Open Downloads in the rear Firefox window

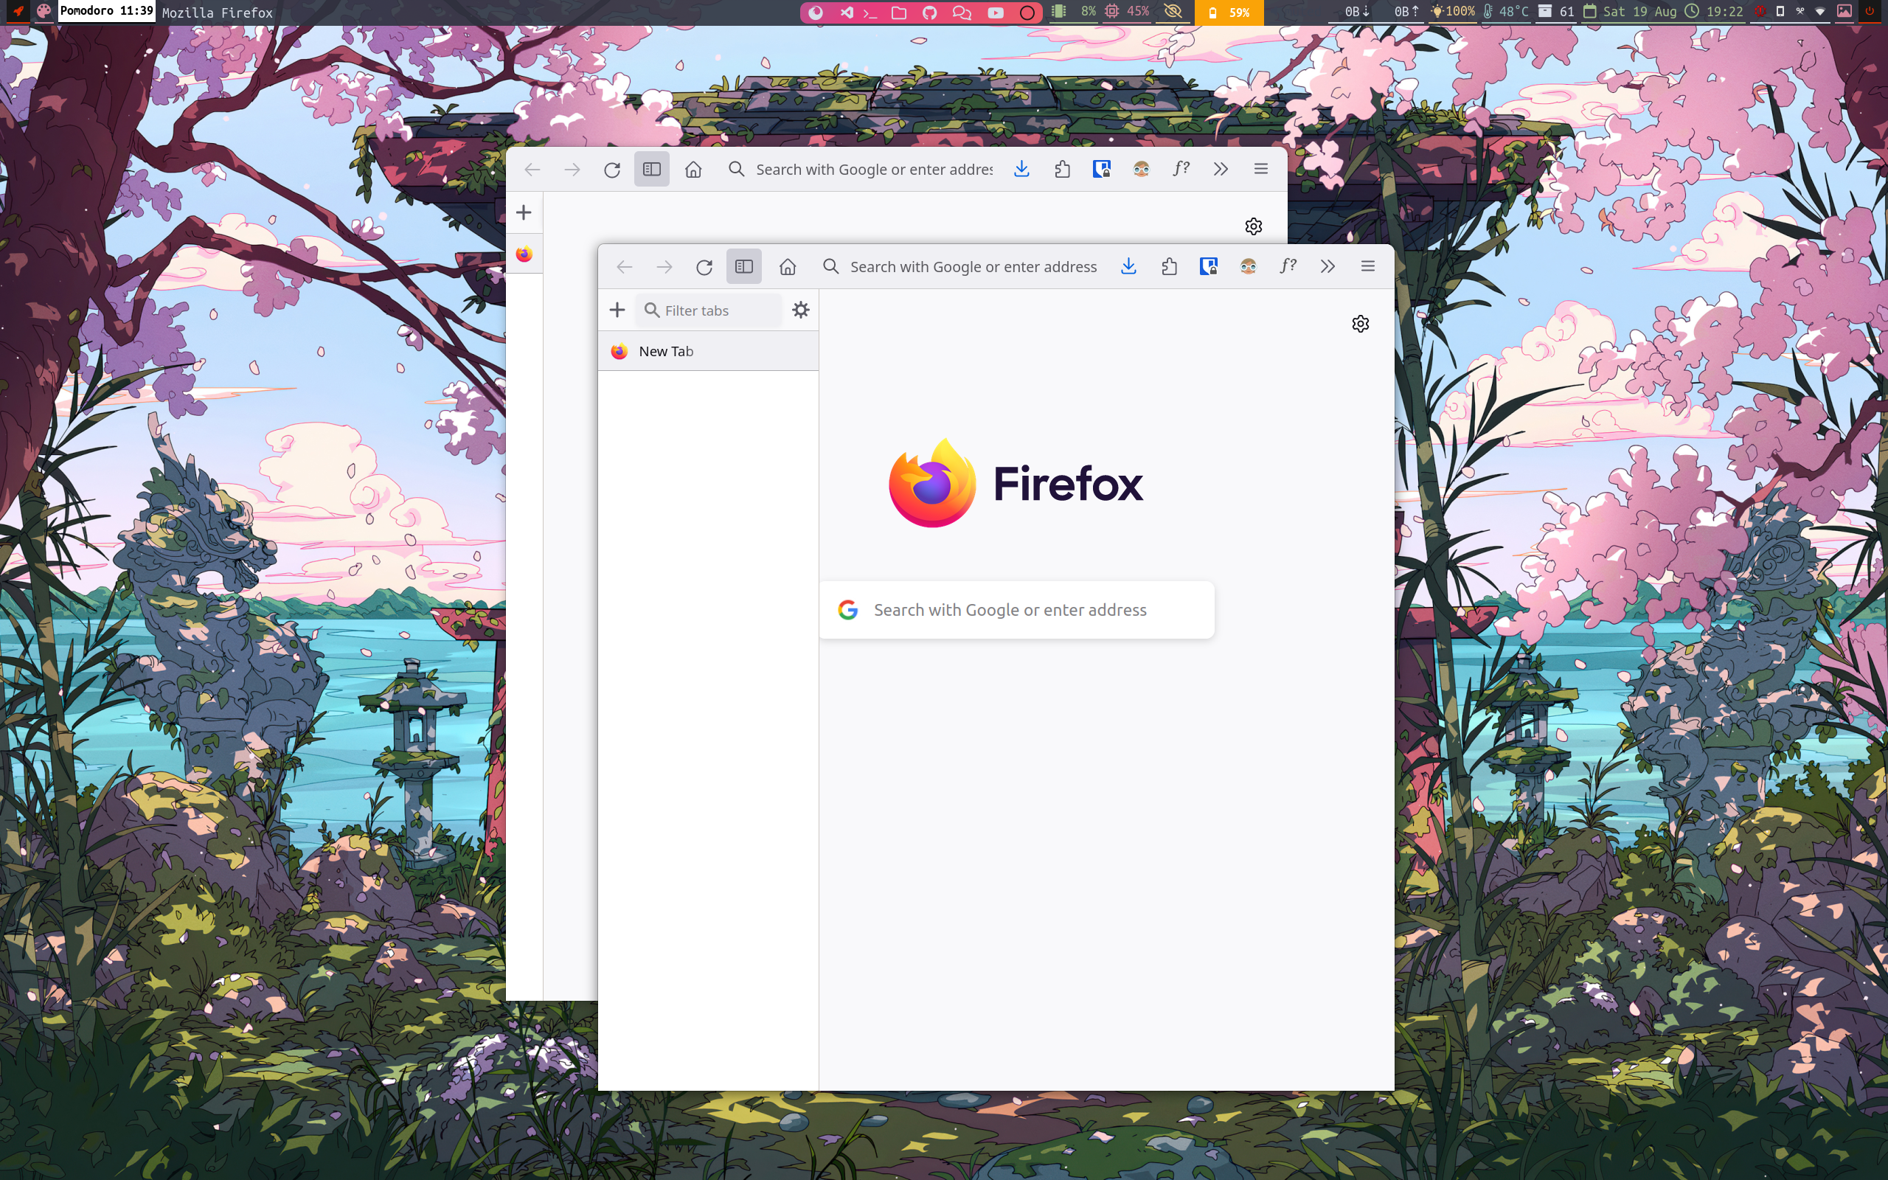pos(1021,170)
